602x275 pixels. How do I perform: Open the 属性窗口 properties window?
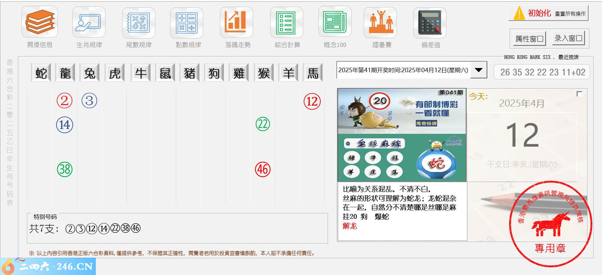(529, 39)
